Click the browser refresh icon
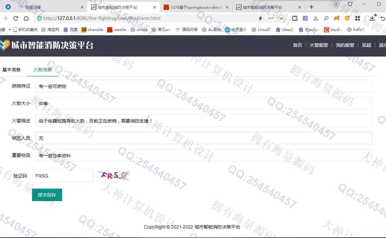The width and height of the screenshot is (386, 238). pos(16,18)
